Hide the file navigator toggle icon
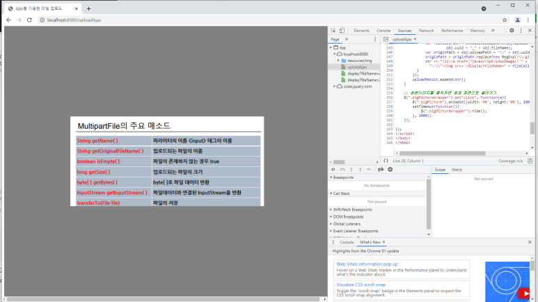 386,40
